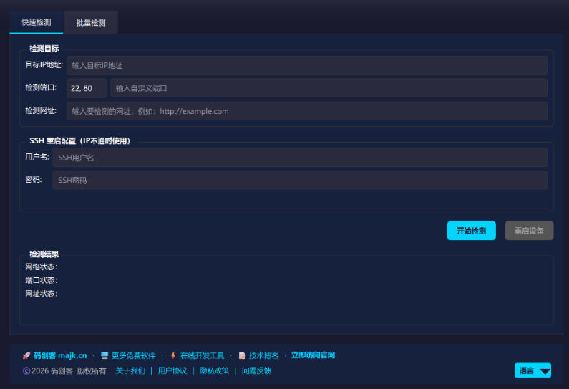Click the rocket icon beside 码剑客 majk.cn
The width and height of the screenshot is (569, 389).
(x=26, y=355)
